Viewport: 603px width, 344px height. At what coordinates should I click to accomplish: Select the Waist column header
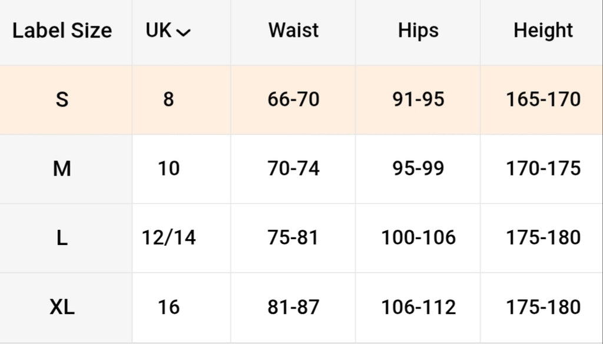tap(293, 31)
